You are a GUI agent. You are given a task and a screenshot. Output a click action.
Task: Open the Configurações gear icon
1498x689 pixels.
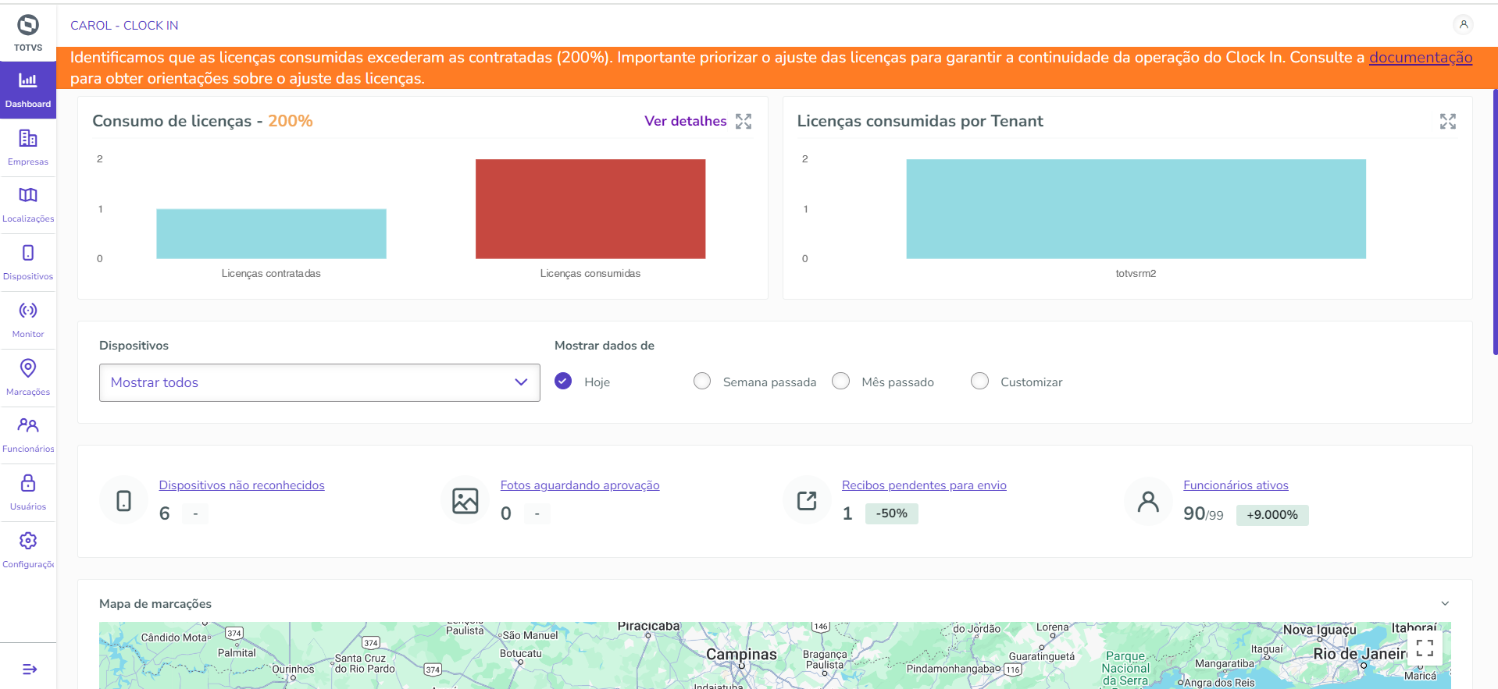point(28,541)
